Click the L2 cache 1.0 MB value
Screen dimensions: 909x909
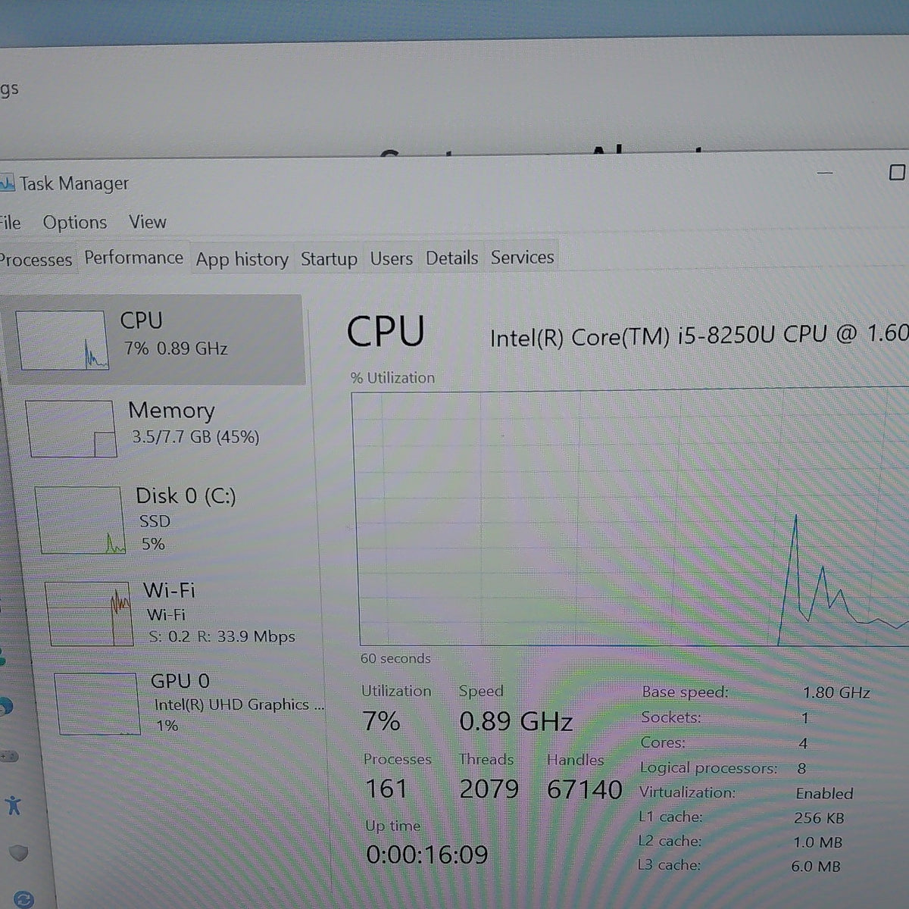click(820, 842)
